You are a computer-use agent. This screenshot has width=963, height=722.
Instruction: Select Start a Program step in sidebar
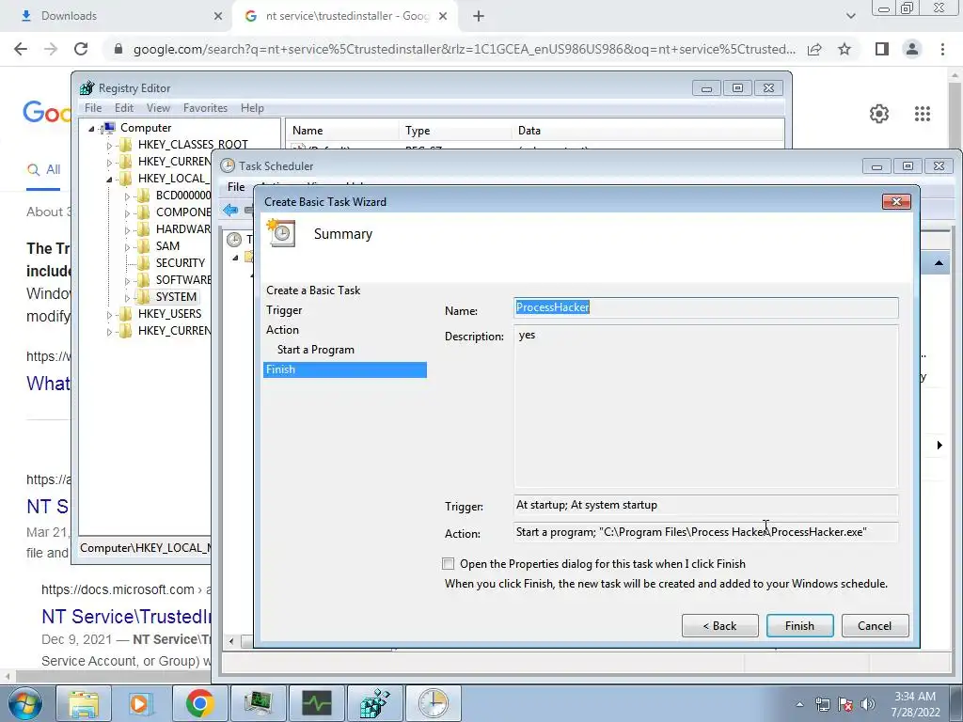click(316, 350)
